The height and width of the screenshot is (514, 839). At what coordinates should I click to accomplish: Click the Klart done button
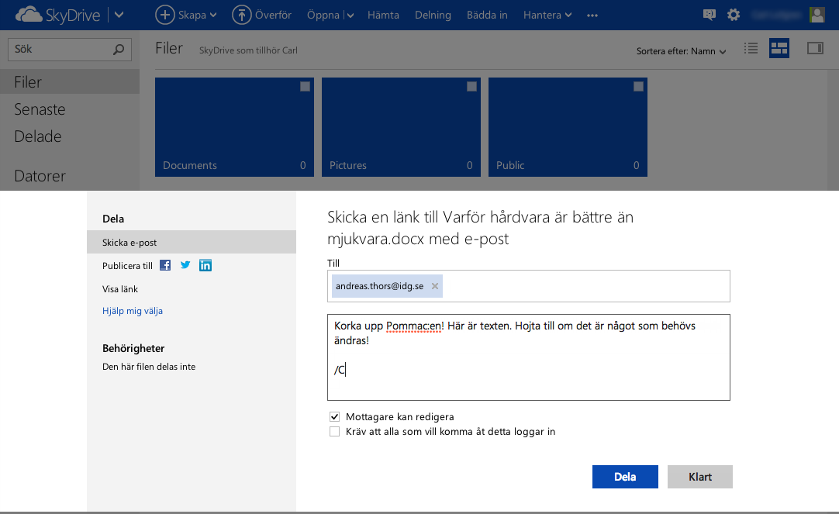pos(700,477)
